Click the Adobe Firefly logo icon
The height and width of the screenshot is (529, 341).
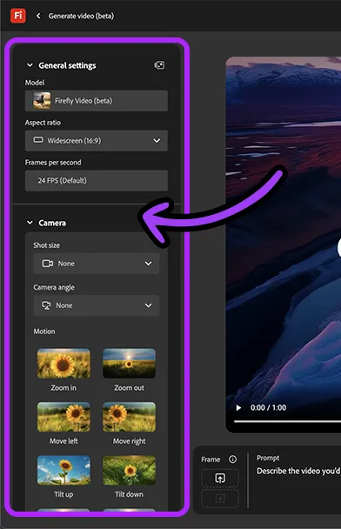(18, 16)
